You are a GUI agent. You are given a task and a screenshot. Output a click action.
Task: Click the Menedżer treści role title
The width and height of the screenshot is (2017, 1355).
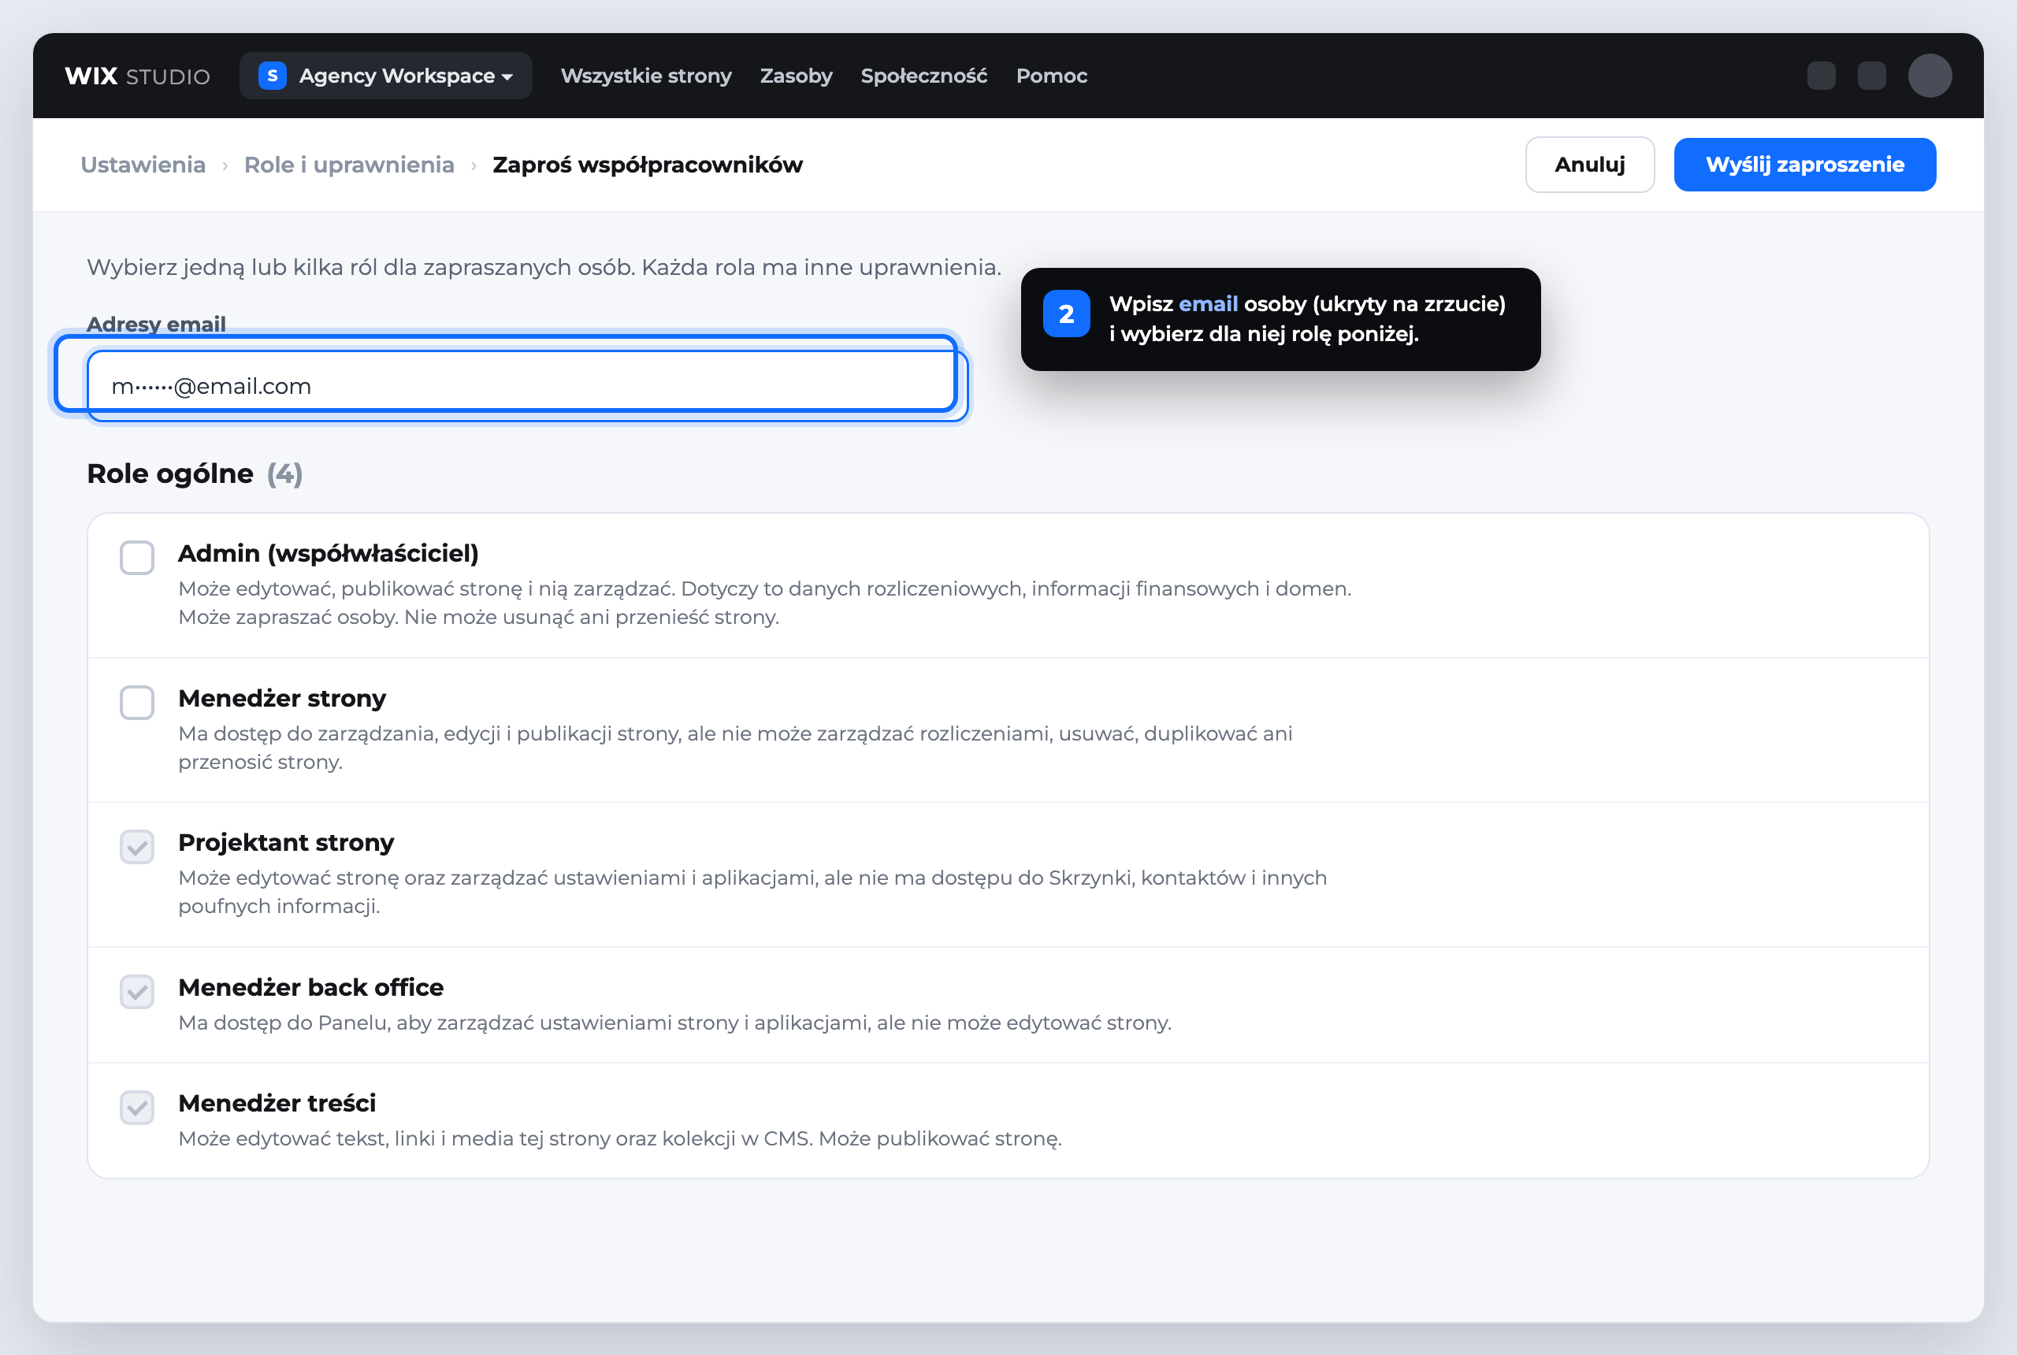click(x=277, y=1104)
